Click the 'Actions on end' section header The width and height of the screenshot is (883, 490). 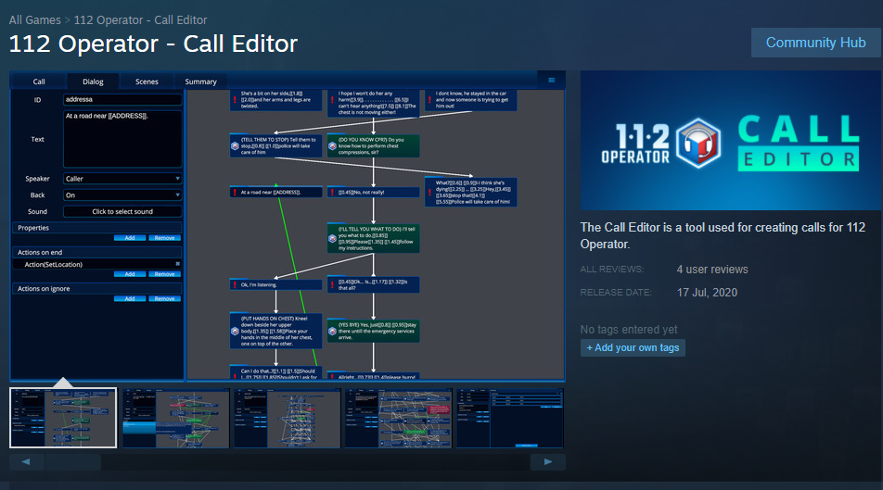[x=96, y=253]
